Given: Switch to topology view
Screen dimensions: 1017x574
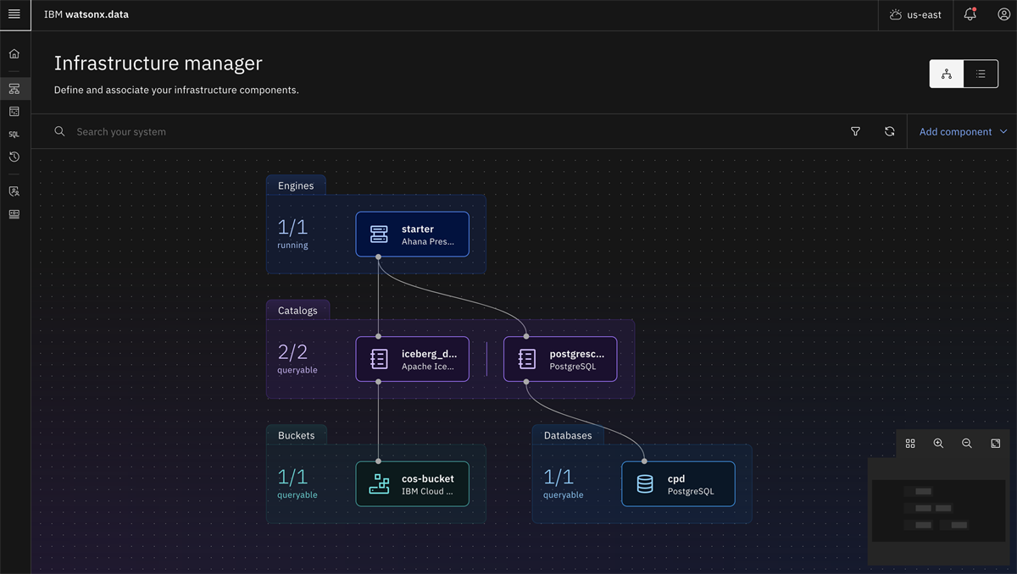Looking at the screenshot, I should [x=947, y=74].
